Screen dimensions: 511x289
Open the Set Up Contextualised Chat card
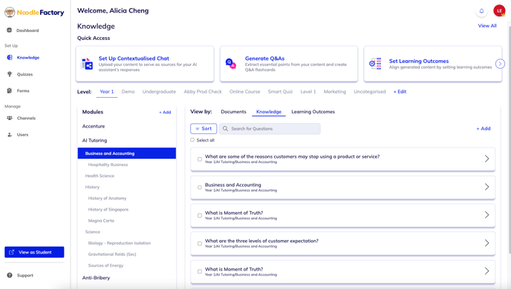(x=145, y=64)
